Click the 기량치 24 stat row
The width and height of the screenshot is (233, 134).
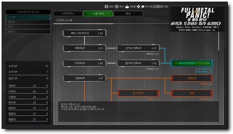coord(28,97)
